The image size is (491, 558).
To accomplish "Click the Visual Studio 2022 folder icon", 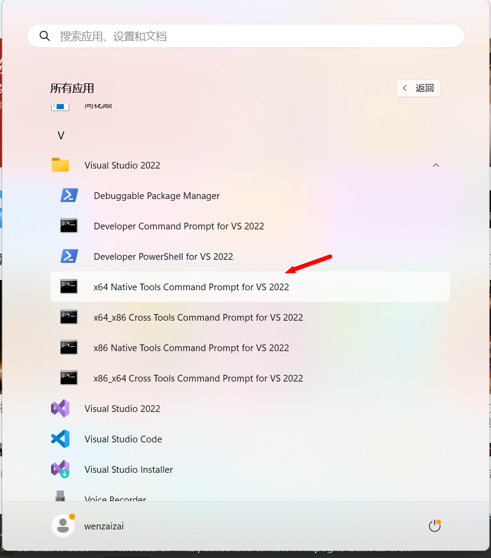I will pyautogui.click(x=60, y=165).
